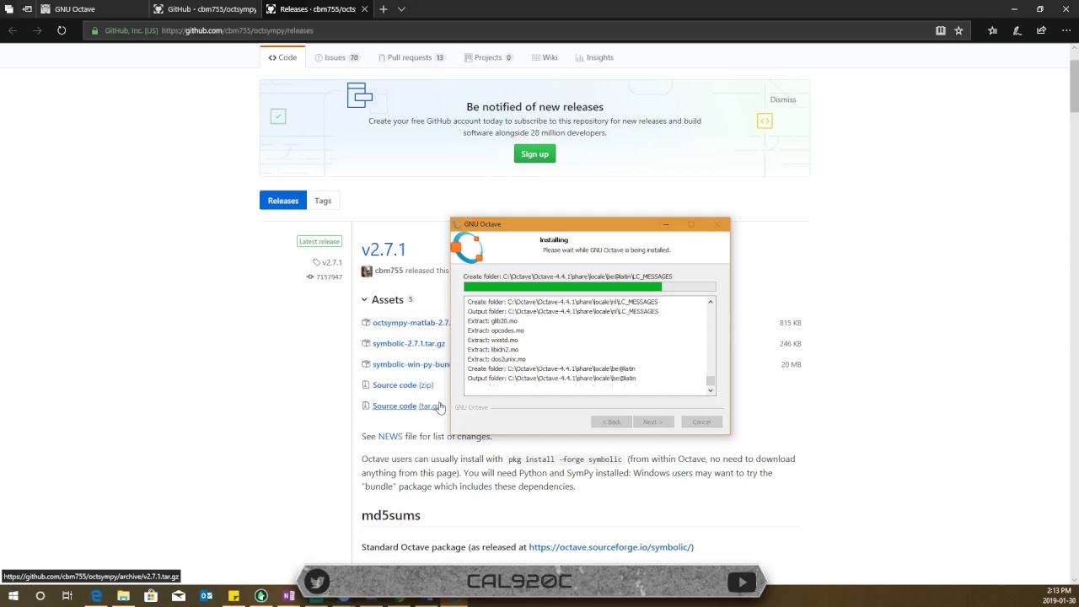Open taskbar clock showing 2:13 PM
The width and height of the screenshot is (1079, 607).
click(1058, 596)
